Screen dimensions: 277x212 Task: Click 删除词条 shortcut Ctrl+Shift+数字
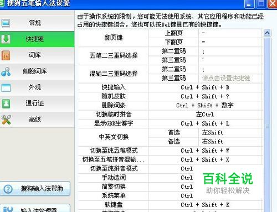point(205,105)
